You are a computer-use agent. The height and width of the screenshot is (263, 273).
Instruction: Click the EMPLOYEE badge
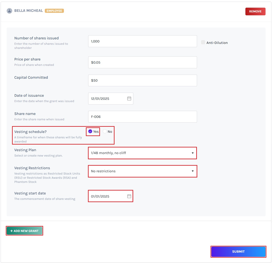[54, 11]
